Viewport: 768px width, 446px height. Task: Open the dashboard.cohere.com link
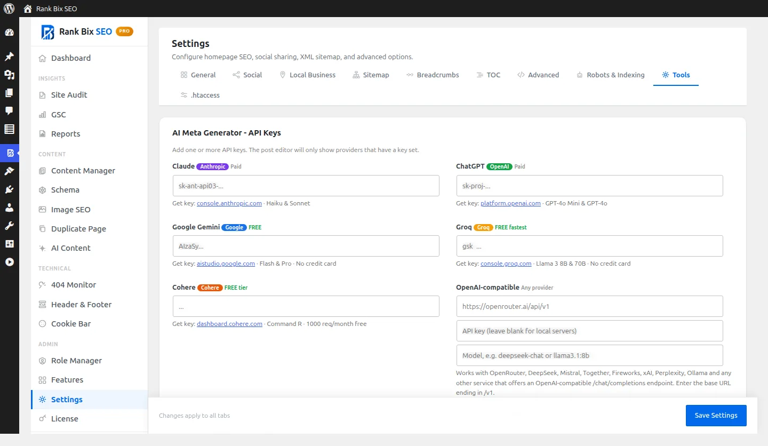point(230,324)
